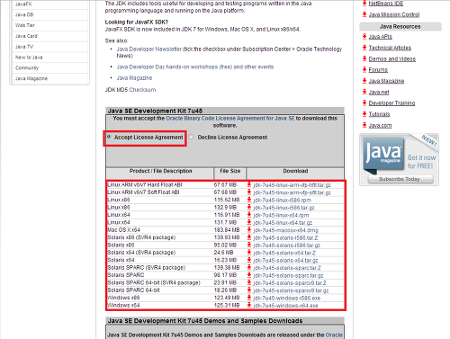Click download arrow icon beside jdk-7u45-solaris-i586.tar.Z
450x339 pixels.
pyautogui.click(x=249, y=237)
